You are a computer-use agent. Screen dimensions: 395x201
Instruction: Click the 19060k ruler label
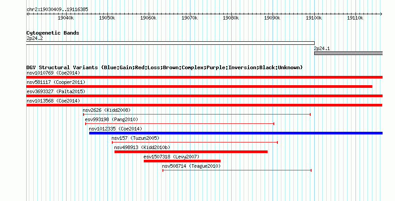[148, 18]
